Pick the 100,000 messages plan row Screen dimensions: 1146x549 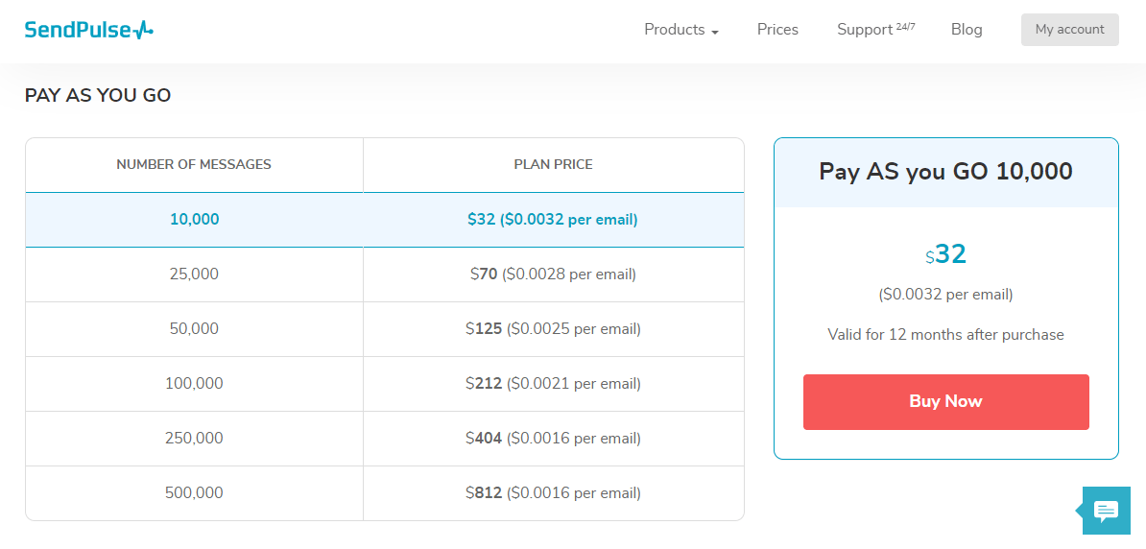[194, 384]
